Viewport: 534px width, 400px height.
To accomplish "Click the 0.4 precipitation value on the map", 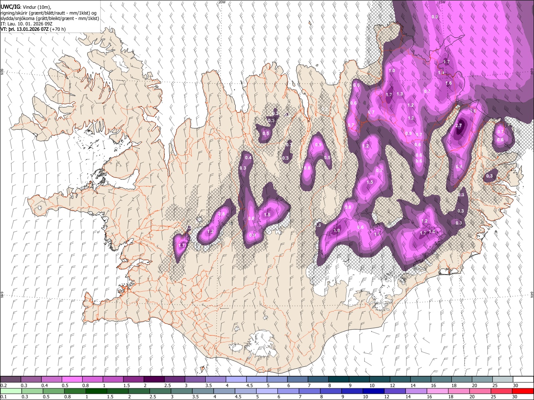I will point(249,157).
